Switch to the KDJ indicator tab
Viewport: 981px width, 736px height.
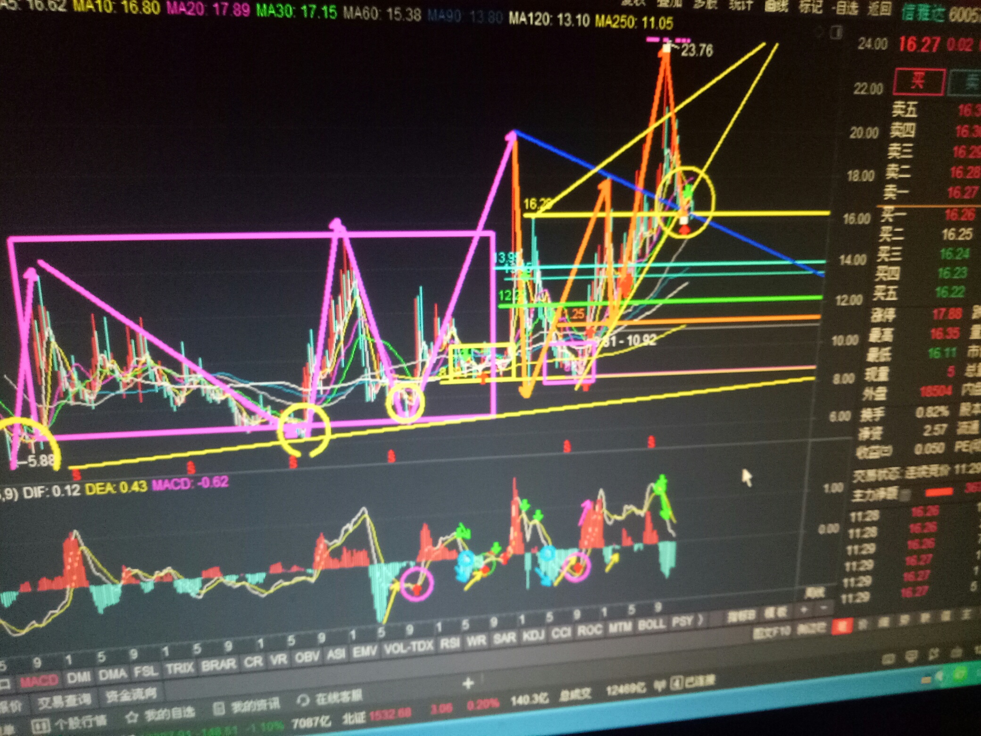point(533,636)
